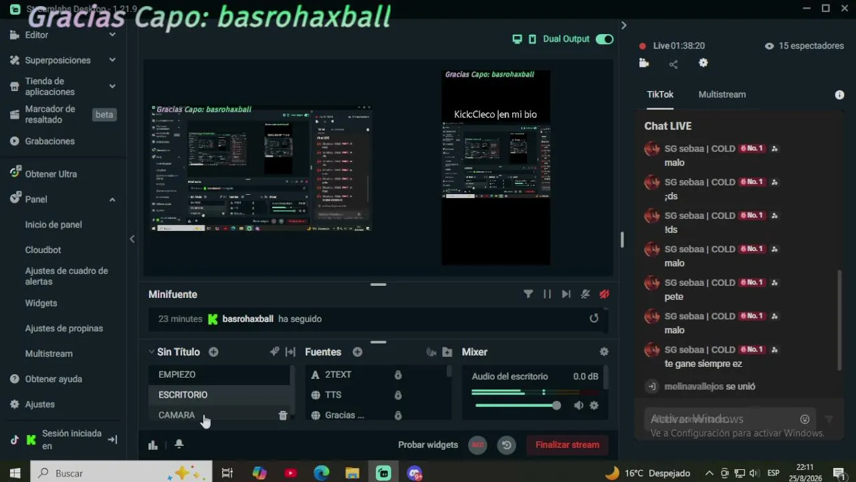Open performance stats bar-chart icon
Viewport: 856px width, 482px height.
(x=153, y=445)
